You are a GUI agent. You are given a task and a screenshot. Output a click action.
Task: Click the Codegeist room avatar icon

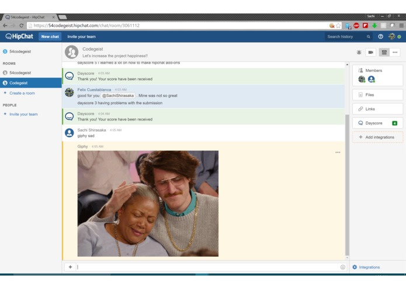click(x=71, y=52)
